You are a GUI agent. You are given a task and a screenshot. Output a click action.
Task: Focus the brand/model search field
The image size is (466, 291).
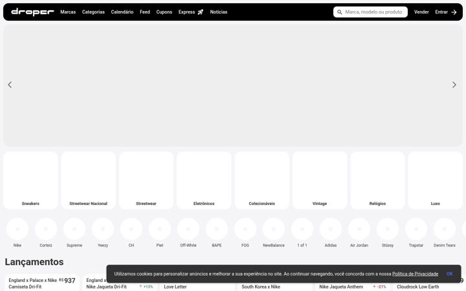[x=370, y=12]
